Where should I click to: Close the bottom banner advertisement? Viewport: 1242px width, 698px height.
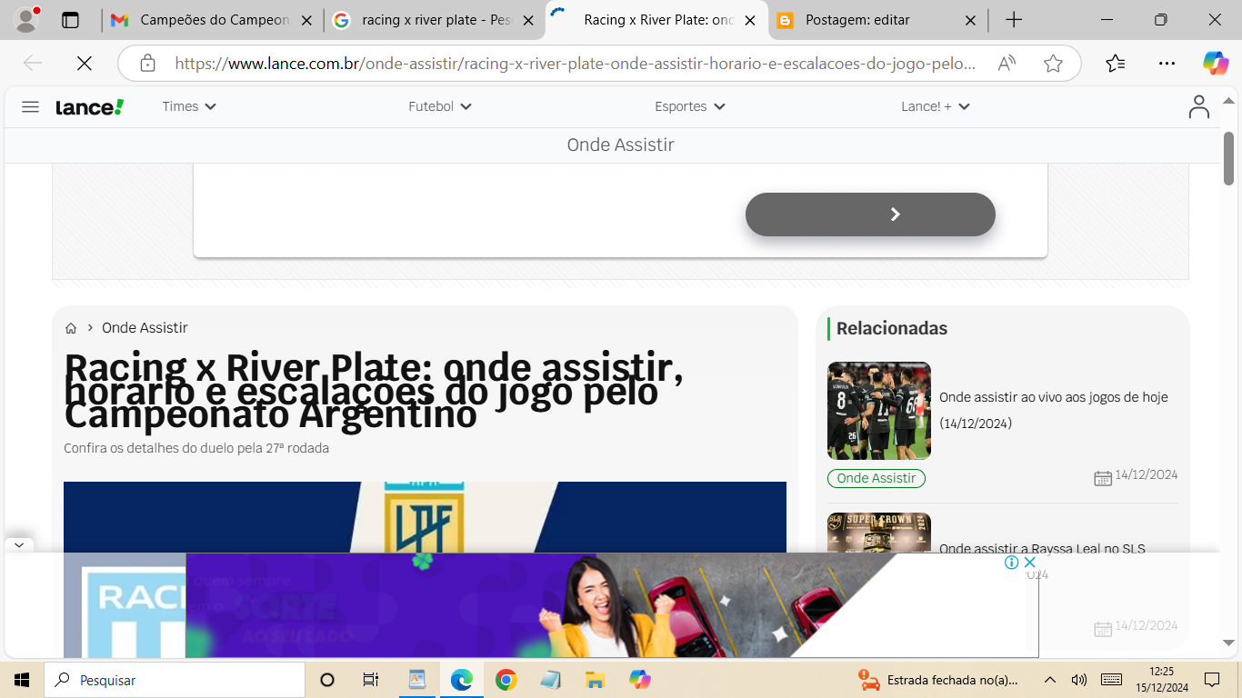click(x=1029, y=562)
